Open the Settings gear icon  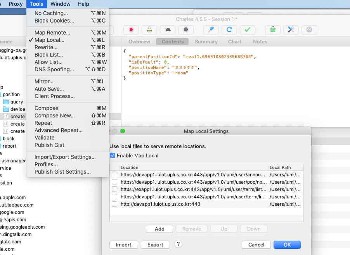pos(309,29)
